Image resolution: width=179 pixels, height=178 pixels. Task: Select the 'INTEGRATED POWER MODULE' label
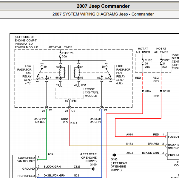26,46
